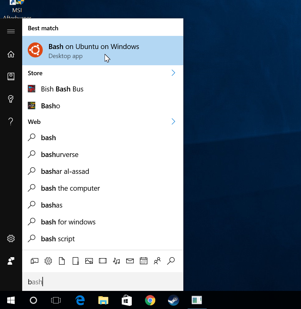
Task: Open the Windows Start button
Action: click(x=11, y=300)
